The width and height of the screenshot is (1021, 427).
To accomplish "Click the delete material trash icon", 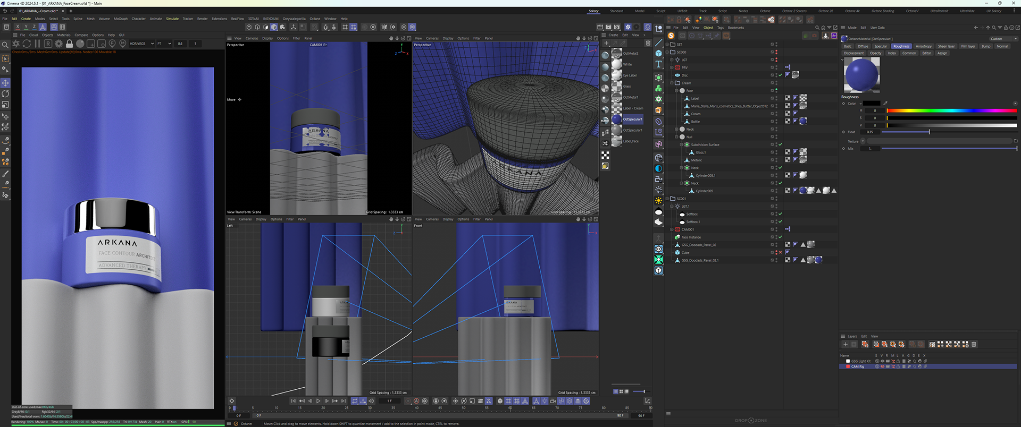I will point(648,43).
